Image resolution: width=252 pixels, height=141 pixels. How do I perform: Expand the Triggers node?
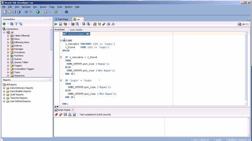8,65
